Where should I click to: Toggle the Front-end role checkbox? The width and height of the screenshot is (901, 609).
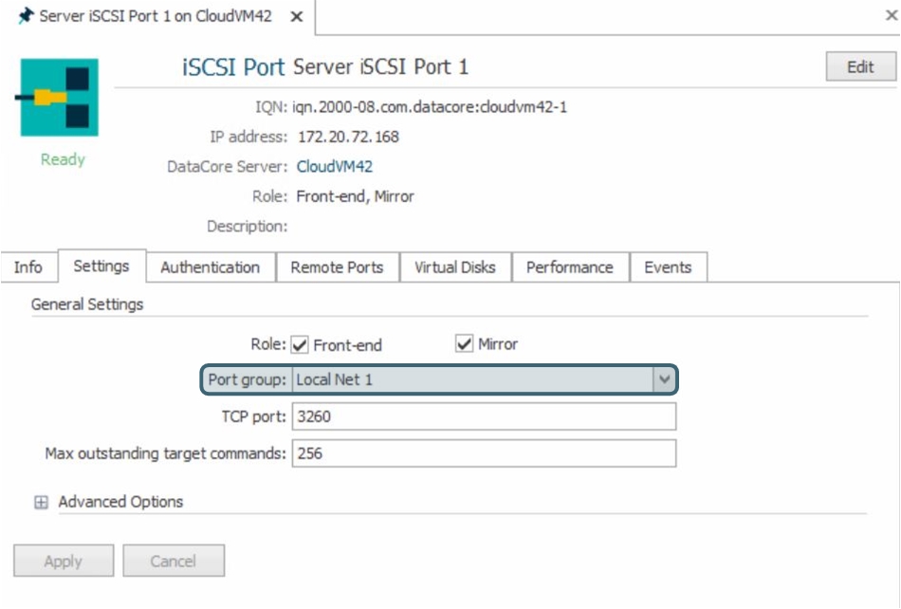301,345
